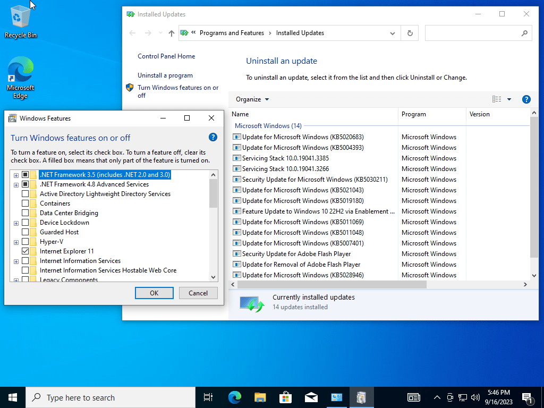Open the volume control in system tray

tap(475, 397)
